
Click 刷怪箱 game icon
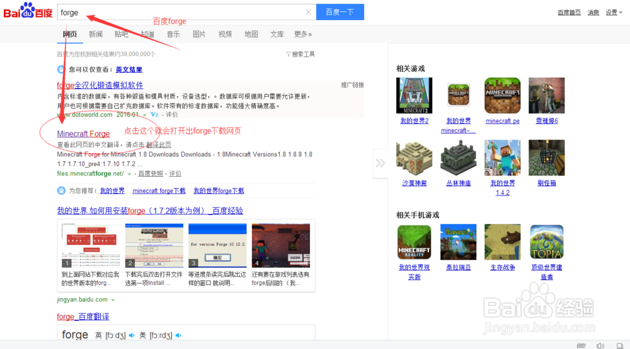pyautogui.click(x=547, y=158)
